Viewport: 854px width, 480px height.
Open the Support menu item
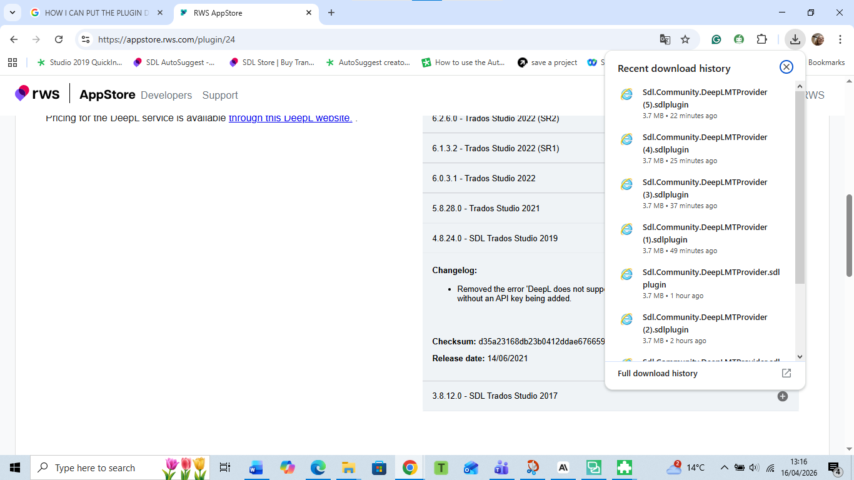coord(220,95)
